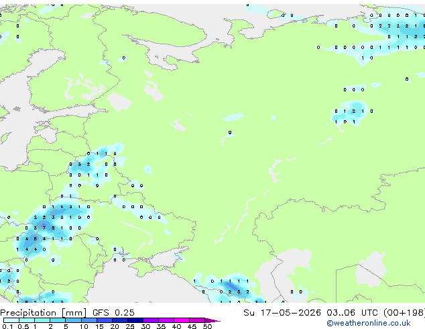Image resolution: width=425 pixels, height=329 pixels.
Task: Click the "10" legend scale label
Action: [x=84, y=326]
